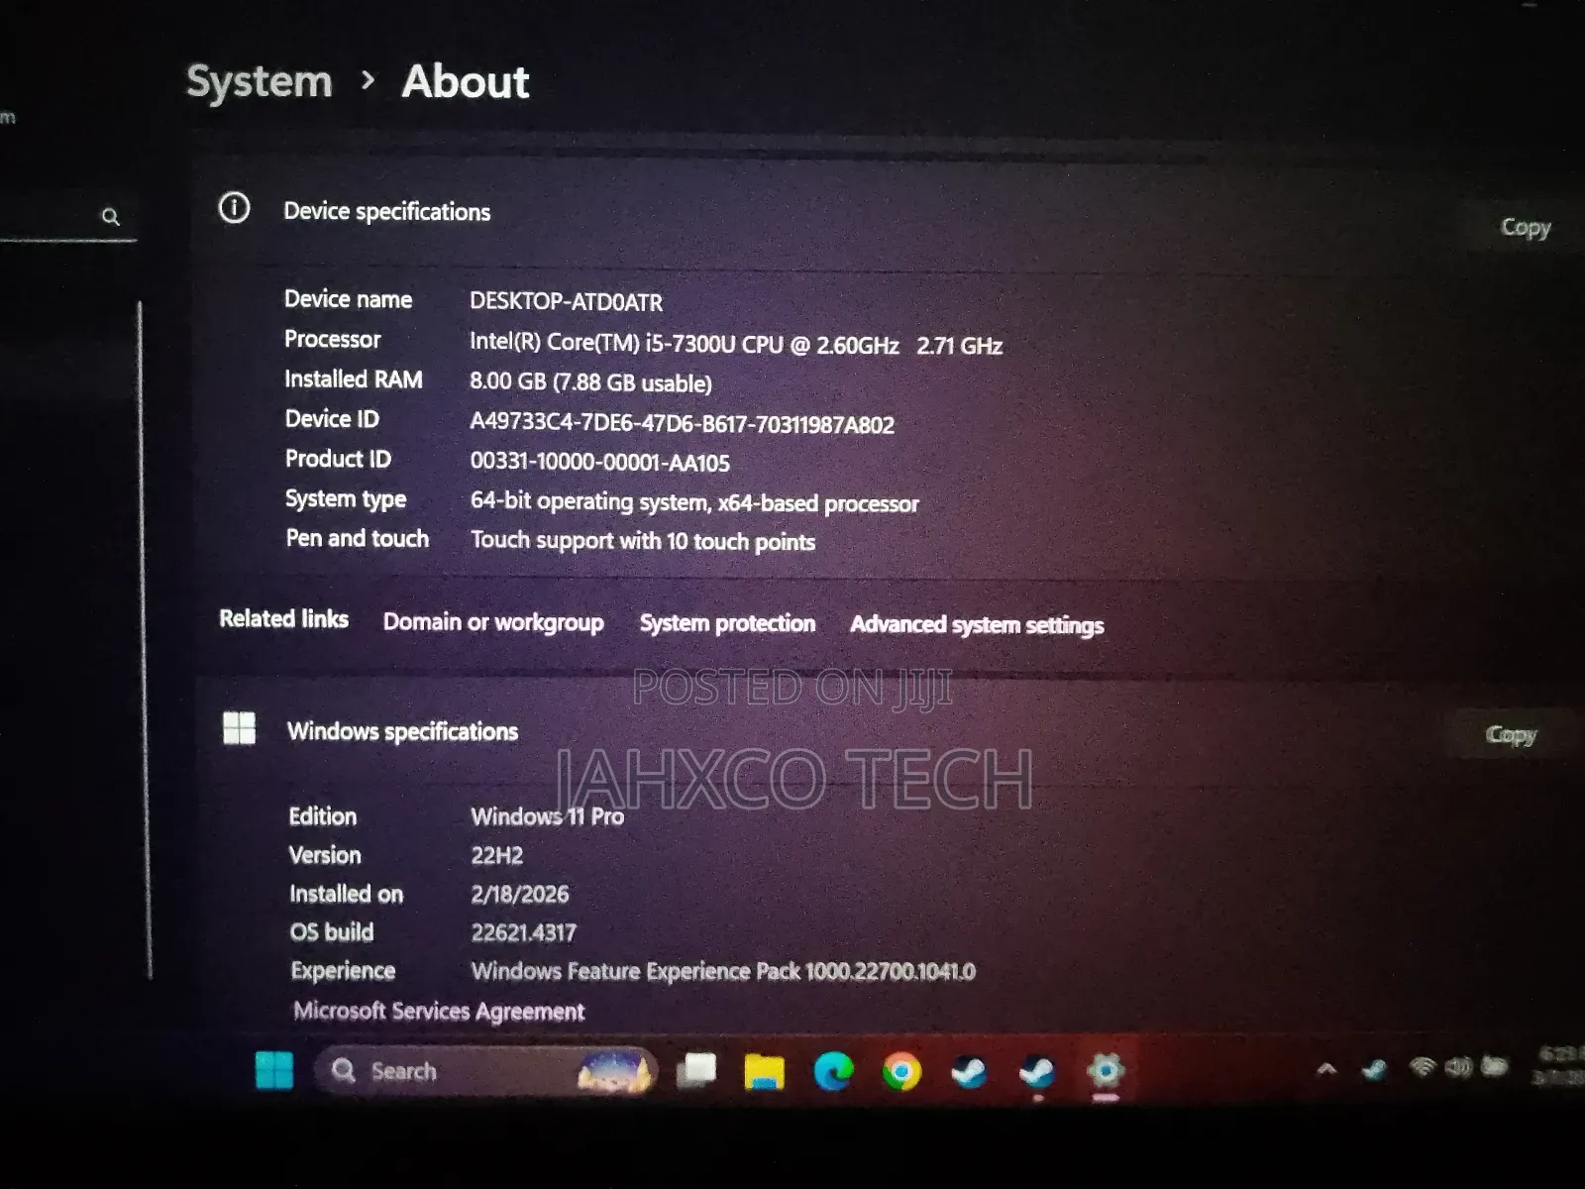
Task: Click the info icon beside Device specifications
Action: [235, 208]
